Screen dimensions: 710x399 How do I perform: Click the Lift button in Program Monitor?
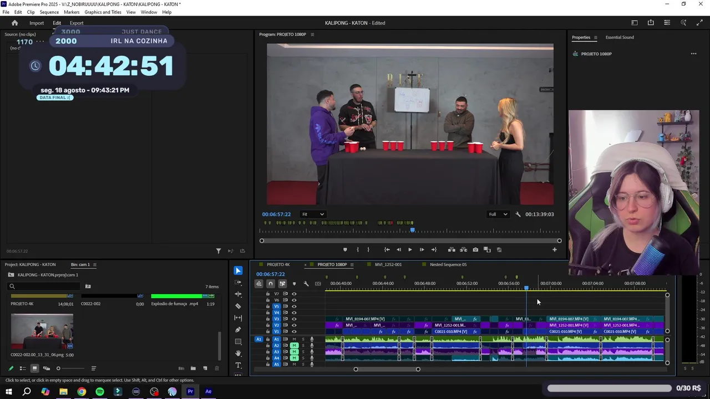pyautogui.click(x=452, y=250)
